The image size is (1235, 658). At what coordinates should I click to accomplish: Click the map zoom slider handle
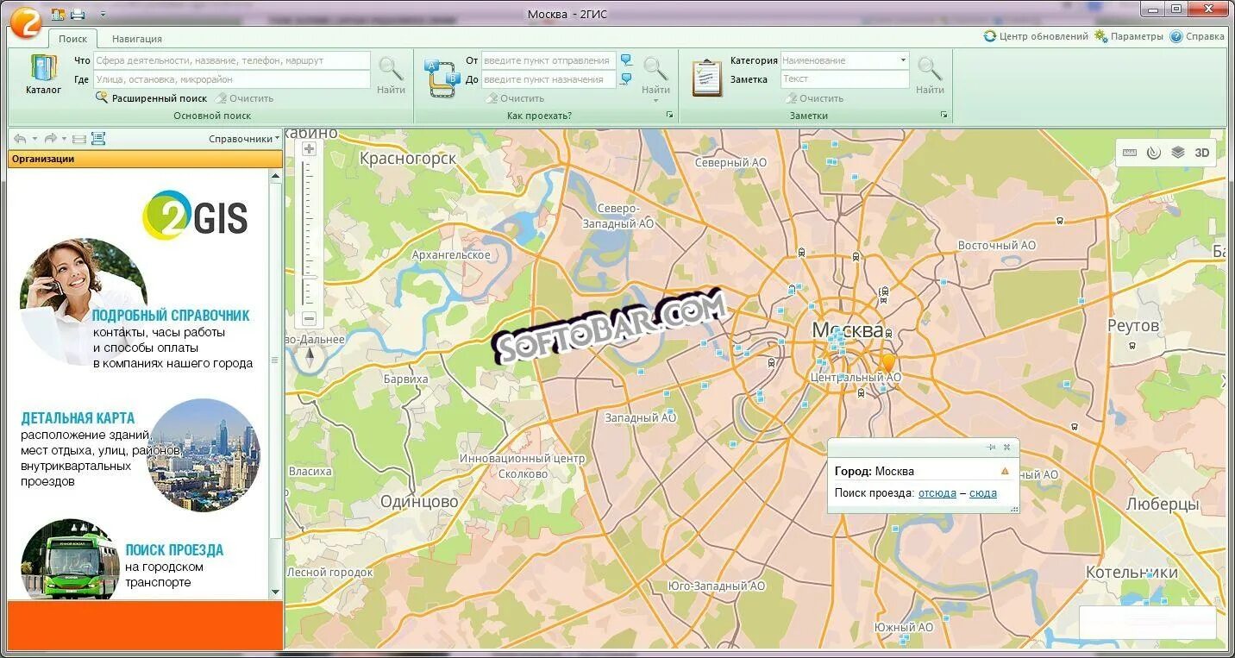(x=310, y=278)
